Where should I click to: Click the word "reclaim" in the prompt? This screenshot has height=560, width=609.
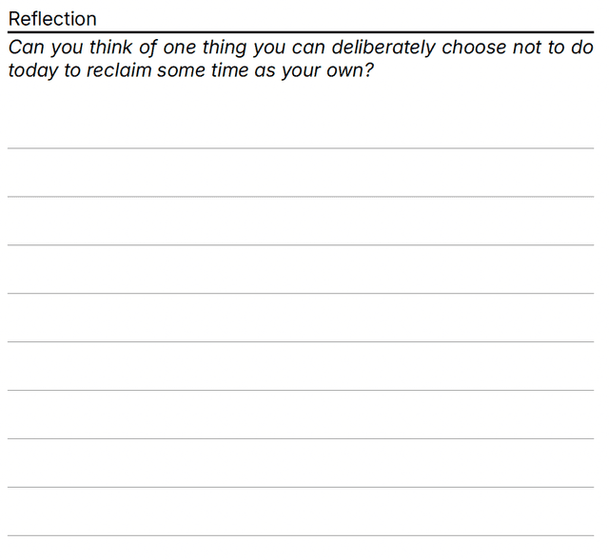[x=118, y=70]
